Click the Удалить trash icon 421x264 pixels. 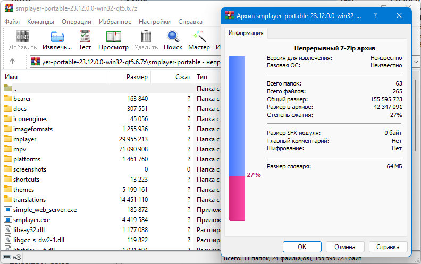coord(146,36)
